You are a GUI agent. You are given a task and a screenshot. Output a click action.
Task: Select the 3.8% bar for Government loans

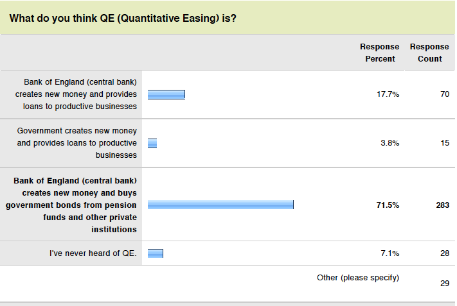point(152,144)
